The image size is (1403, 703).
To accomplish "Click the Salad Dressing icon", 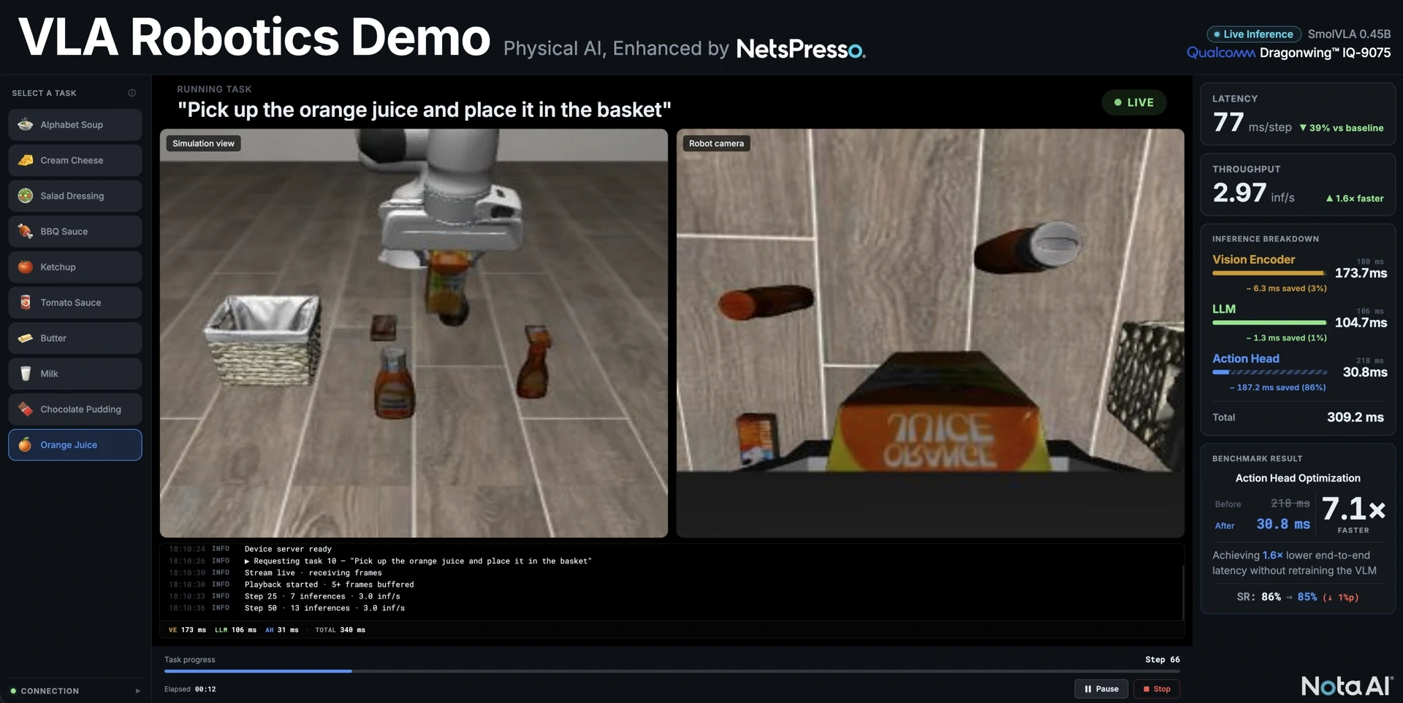I will click(26, 196).
